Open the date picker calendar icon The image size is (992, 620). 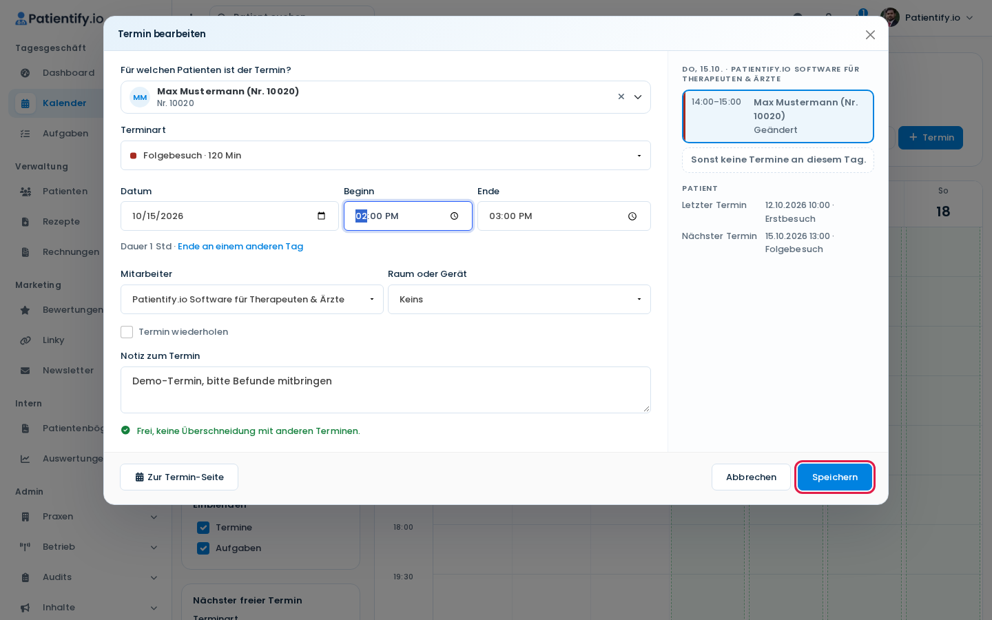[321, 216]
